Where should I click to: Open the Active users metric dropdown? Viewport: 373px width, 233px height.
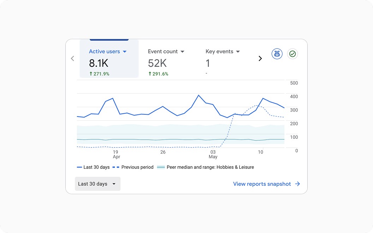click(x=125, y=52)
